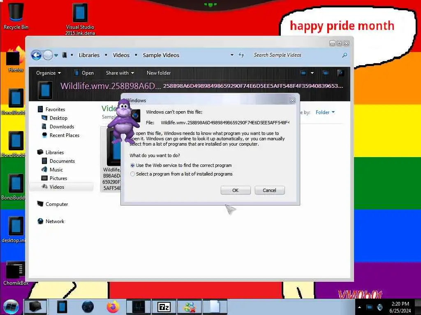Click Cancel in the Windows dialog

click(270, 190)
